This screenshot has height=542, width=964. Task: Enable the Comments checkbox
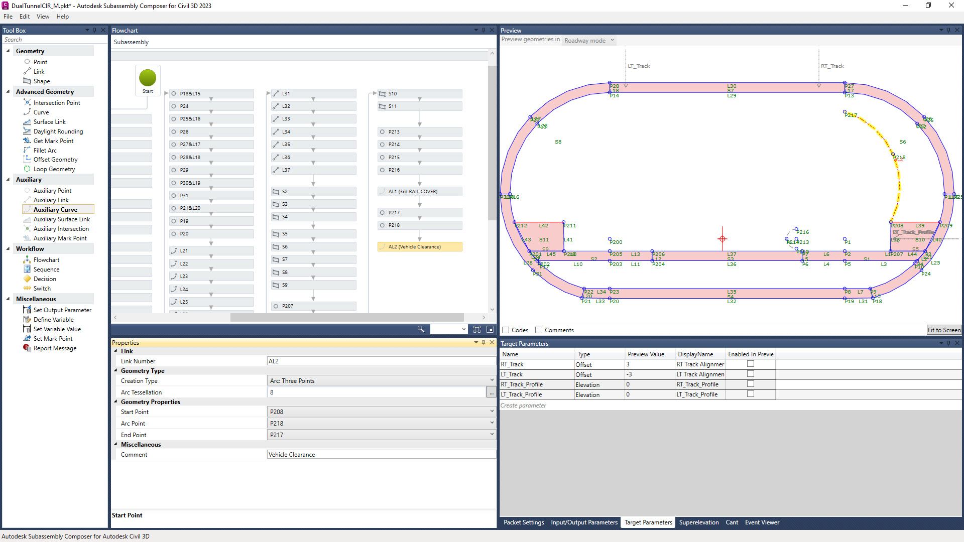click(539, 330)
